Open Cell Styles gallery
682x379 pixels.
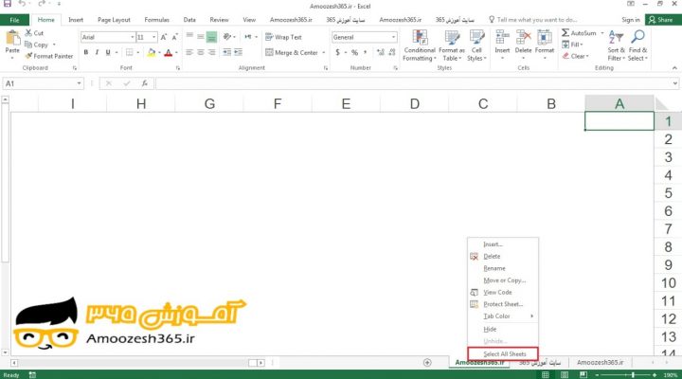pos(476,45)
